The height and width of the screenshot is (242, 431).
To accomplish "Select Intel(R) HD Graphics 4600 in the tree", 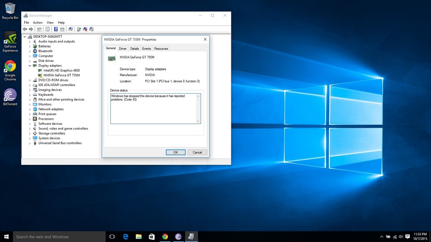I will click(x=62, y=71).
